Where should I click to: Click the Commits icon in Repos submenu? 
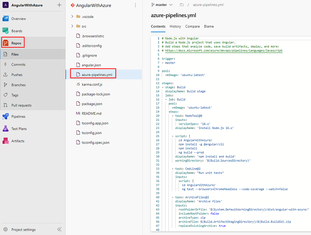point(5,64)
